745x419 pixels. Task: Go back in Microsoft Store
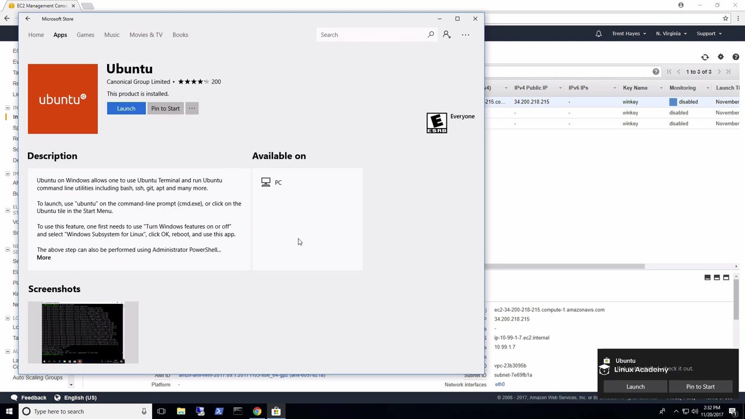[x=27, y=19]
